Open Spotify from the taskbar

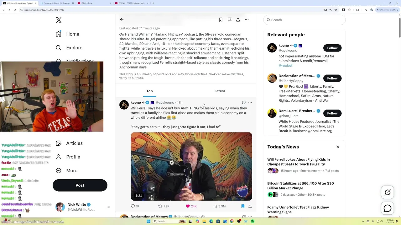[253, 221]
